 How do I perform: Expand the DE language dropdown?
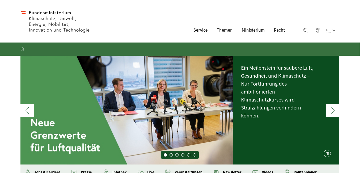(x=331, y=30)
